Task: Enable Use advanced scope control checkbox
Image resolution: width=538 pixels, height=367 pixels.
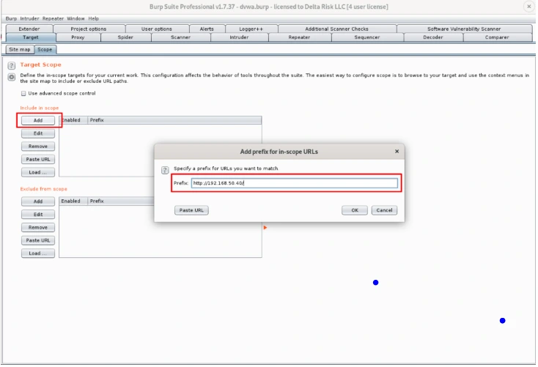Action: [x=23, y=93]
